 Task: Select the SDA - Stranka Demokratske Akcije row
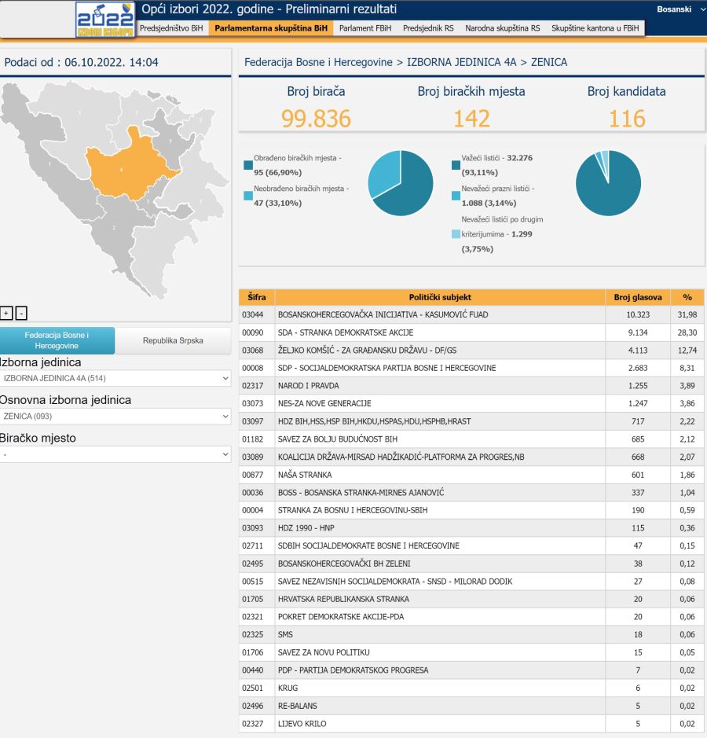440,332
